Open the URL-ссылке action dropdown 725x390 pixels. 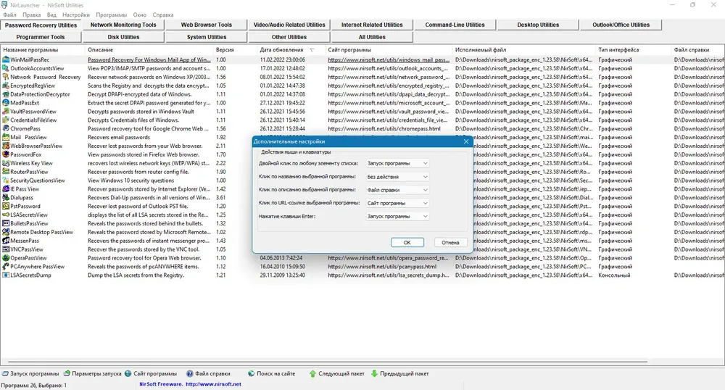click(x=397, y=203)
